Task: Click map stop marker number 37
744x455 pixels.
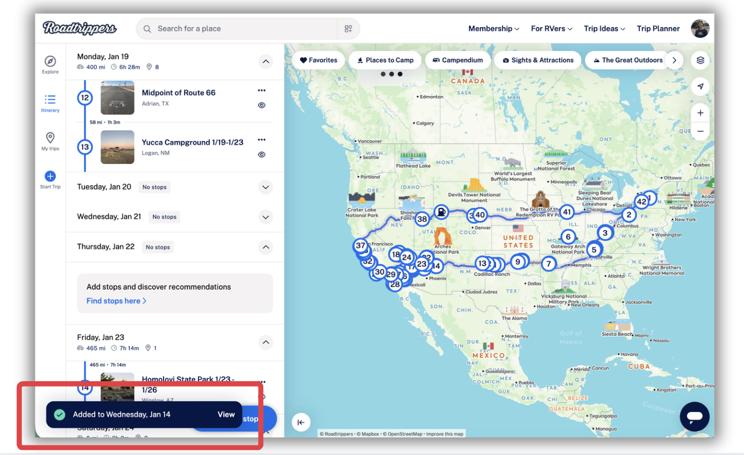Action: pos(361,245)
